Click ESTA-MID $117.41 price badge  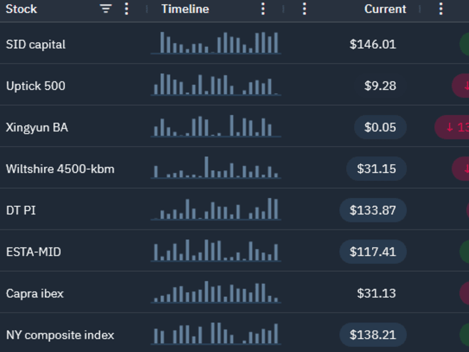coord(373,252)
